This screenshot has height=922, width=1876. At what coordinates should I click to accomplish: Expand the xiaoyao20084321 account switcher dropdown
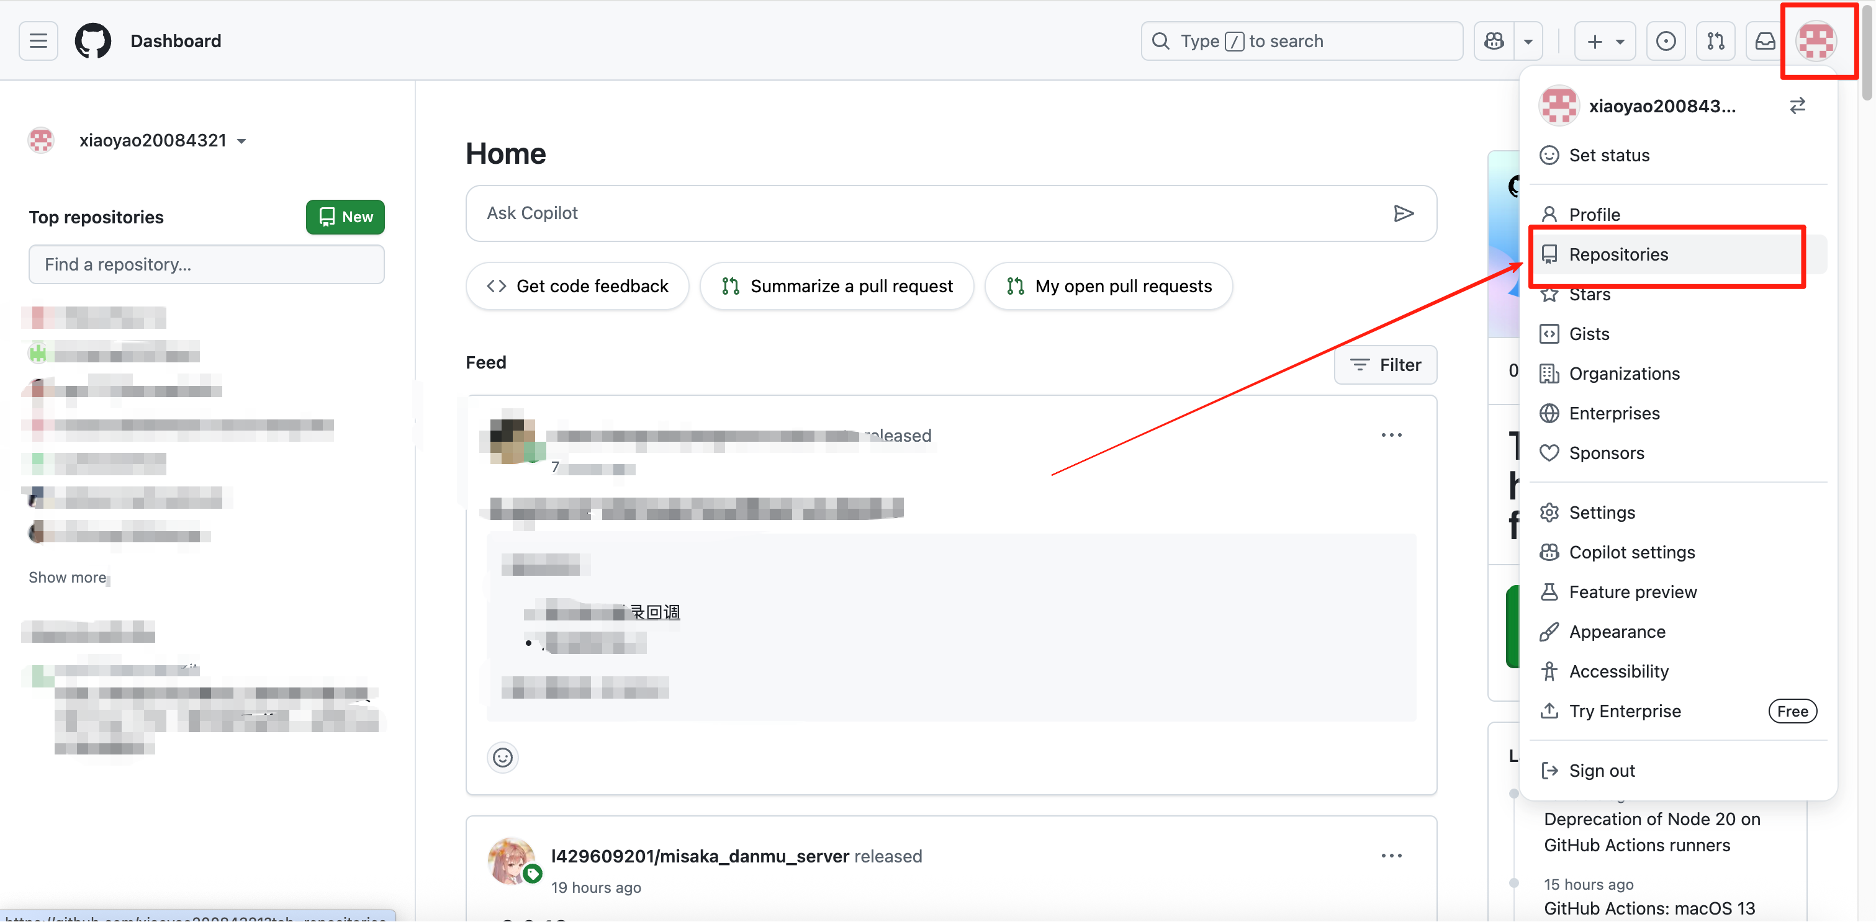pos(163,140)
